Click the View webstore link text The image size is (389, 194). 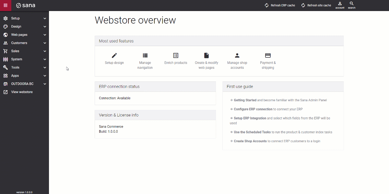(x=22, y=92)
